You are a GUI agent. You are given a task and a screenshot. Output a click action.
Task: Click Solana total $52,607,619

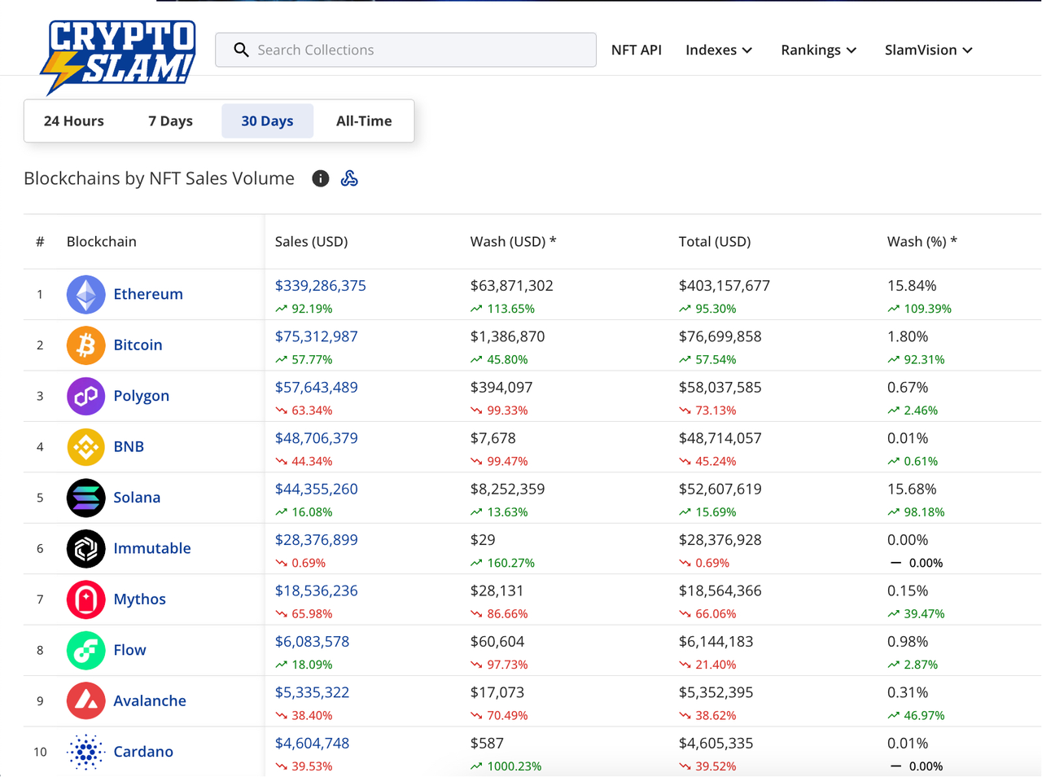tap(720, 489)
